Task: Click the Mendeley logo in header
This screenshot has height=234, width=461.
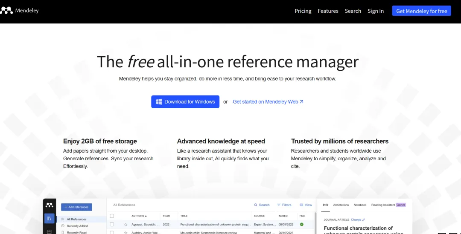Action: click(19, 11)
